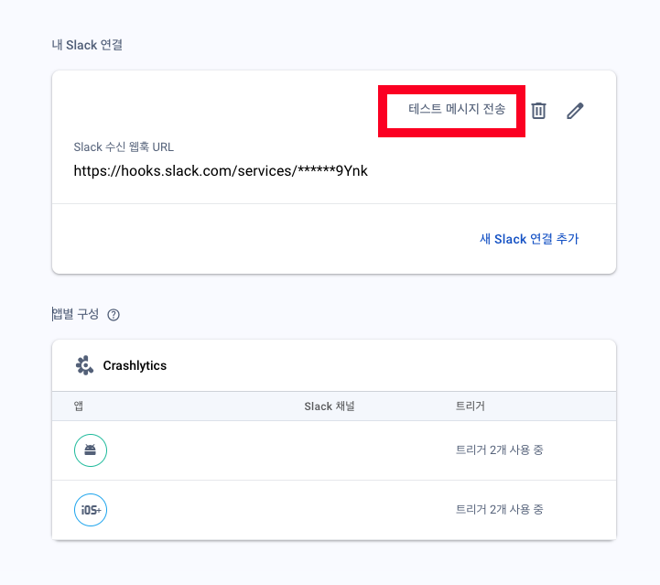Click 새 Slack 연결 추가 link
Image resolution: width=660 pixels, height=585 pixels.
pyautogui.click(x=529, y=239)
